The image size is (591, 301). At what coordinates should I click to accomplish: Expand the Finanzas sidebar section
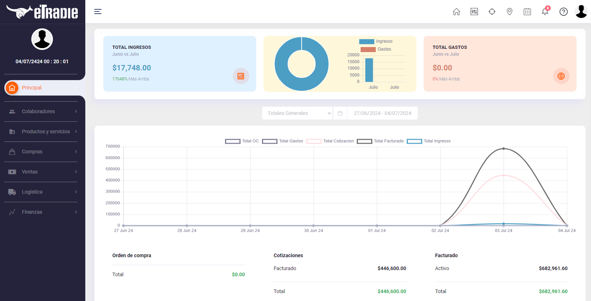pos(42,212)
